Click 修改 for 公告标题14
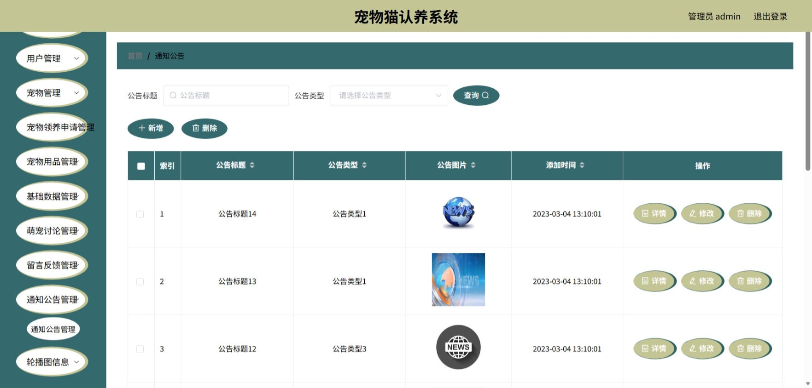 tap(702, 214)
